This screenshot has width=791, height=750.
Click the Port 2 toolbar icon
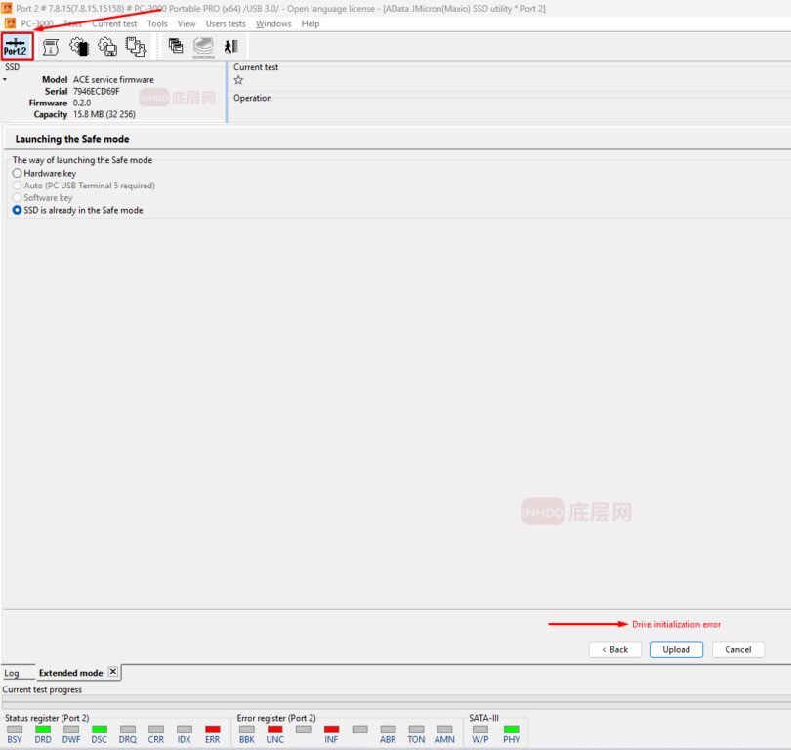point(18,46)
